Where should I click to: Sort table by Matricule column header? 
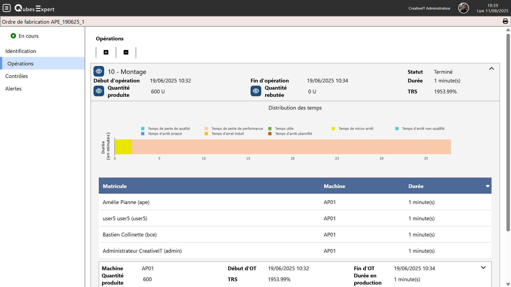pyautogui.click(x=115, y=186)
